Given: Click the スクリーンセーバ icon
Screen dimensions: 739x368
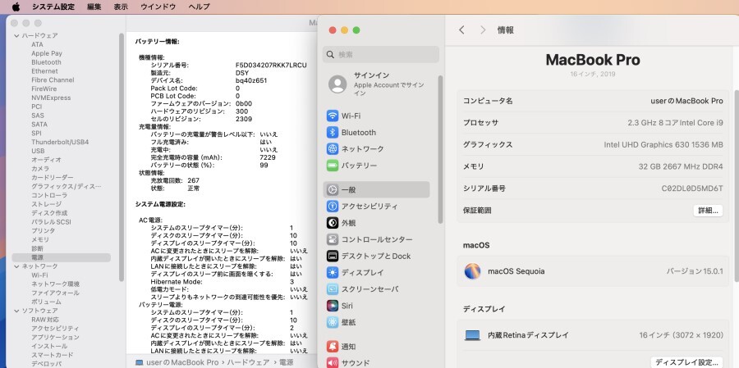Looking at the screenshot, I should pos(333,289).
